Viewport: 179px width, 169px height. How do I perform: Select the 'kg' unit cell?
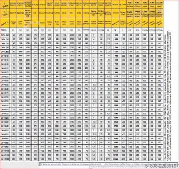point(115,30)
